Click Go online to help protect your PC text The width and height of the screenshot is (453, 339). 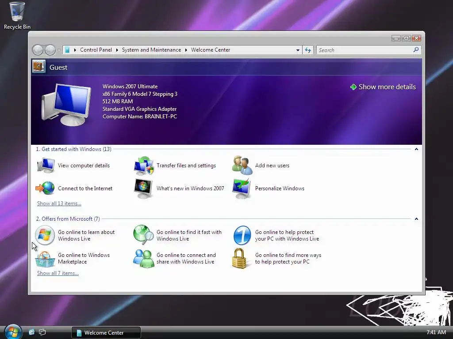[x=287, y=235]
